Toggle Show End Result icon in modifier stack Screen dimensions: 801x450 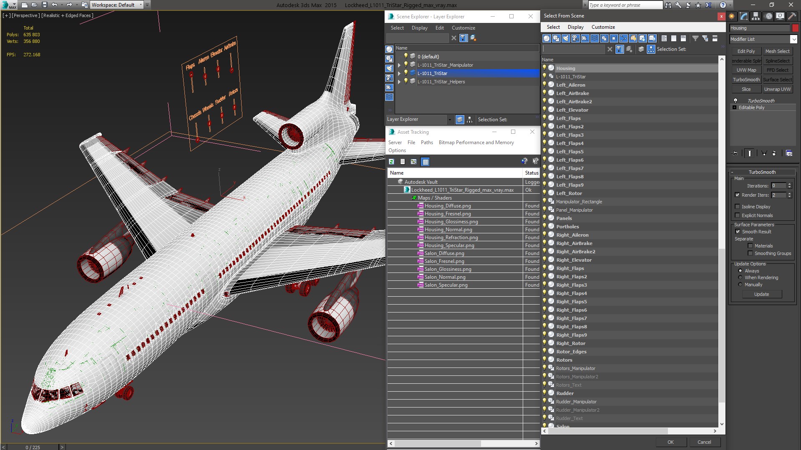click(x=750, y=153)
